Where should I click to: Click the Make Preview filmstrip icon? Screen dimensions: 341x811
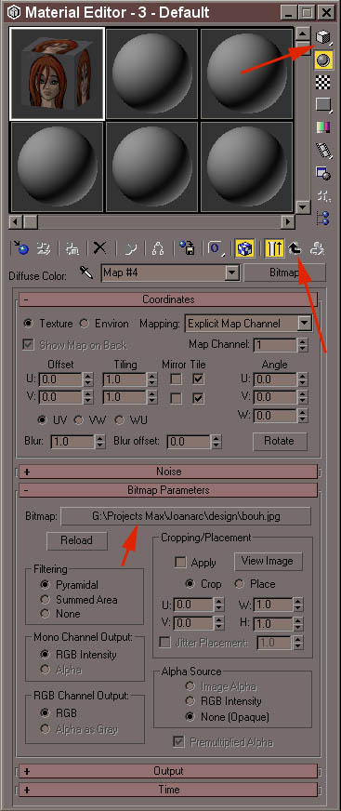(x=323, y=150)
